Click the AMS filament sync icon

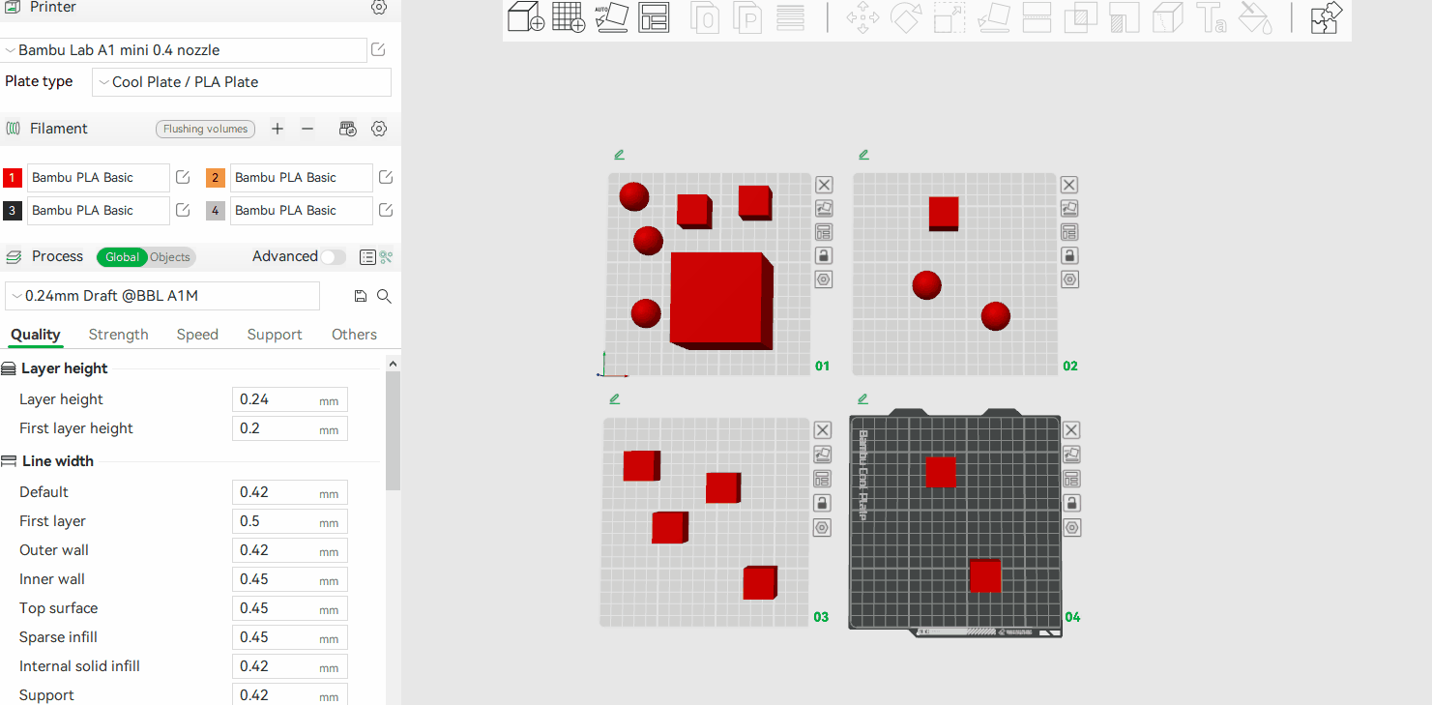click(x=348, y=129)
